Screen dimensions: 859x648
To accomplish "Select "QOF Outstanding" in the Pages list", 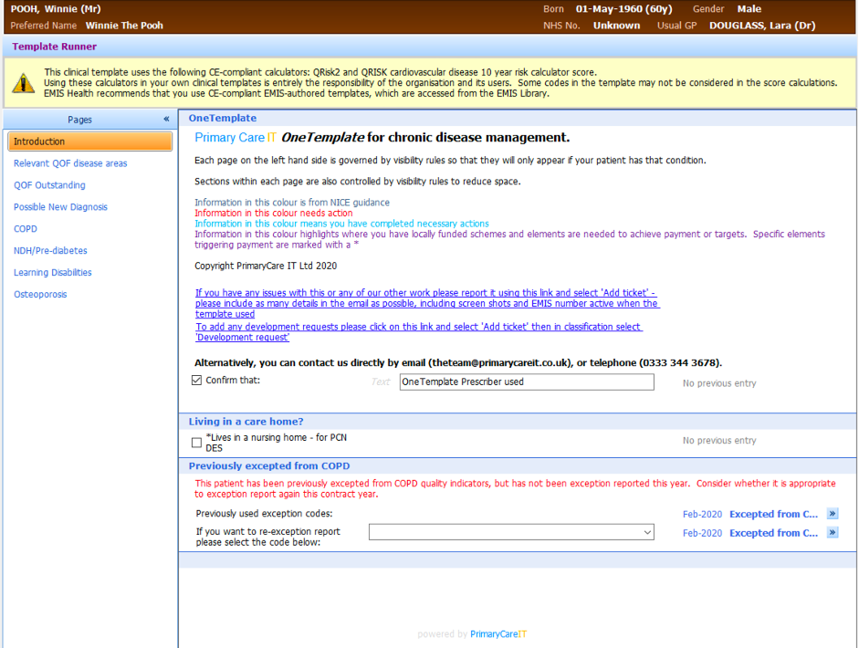I will (52, 184).
